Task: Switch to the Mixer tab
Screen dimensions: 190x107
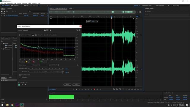Action: [x=71, y=9]
